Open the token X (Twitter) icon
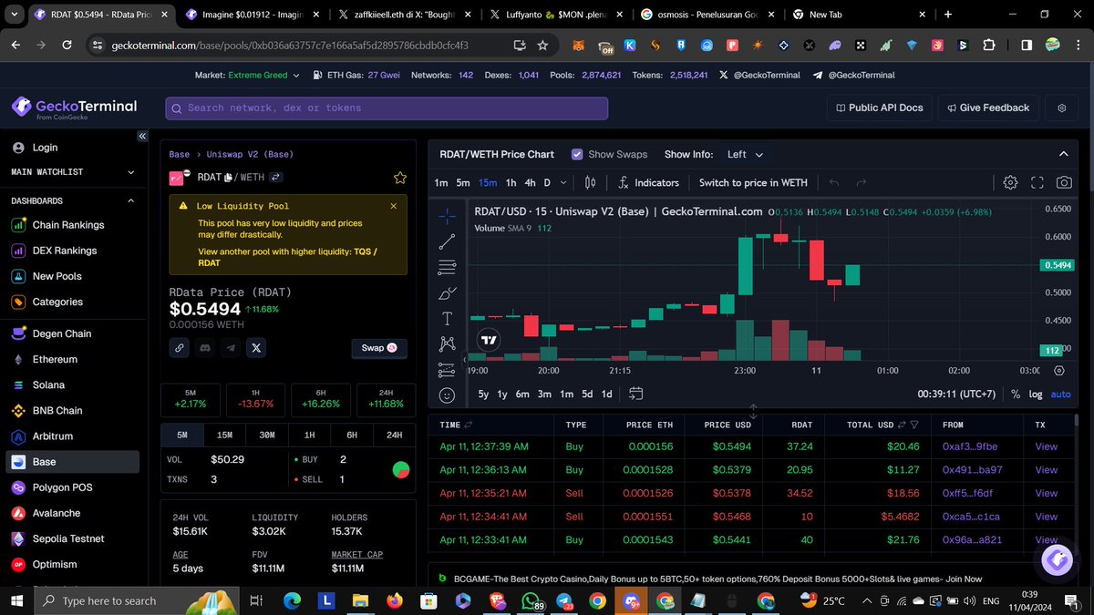Screen dimensions: 1094x615 tap(256, 347)
